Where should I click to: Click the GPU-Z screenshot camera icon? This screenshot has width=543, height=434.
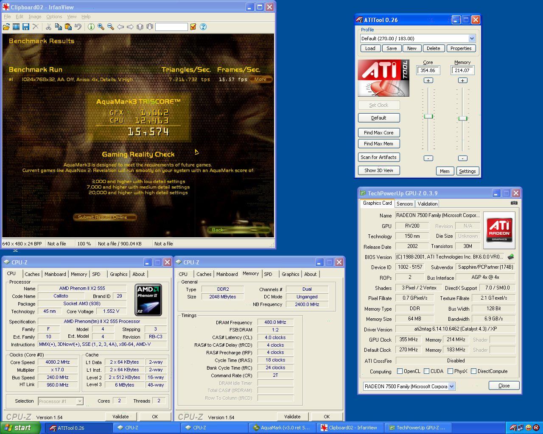coord(514,203)
